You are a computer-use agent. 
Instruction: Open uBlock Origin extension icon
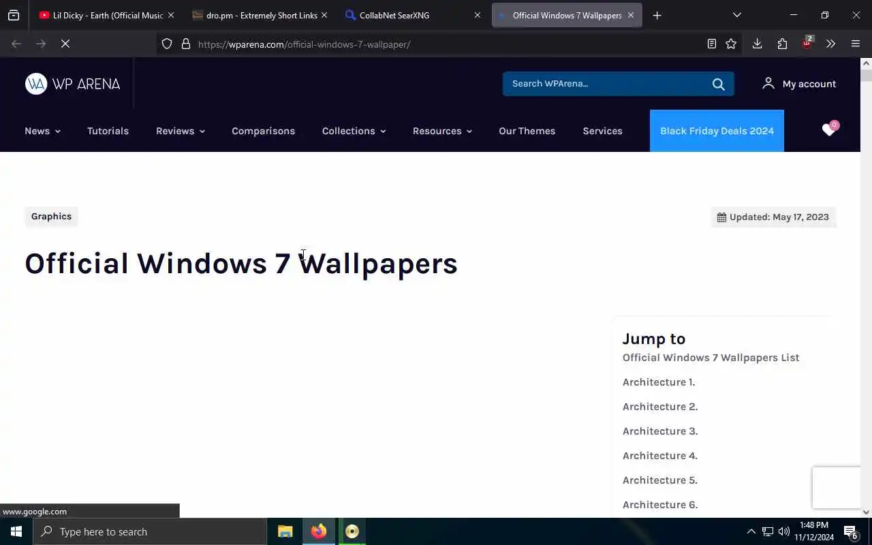pyautogui.click(x=807, y=44)
